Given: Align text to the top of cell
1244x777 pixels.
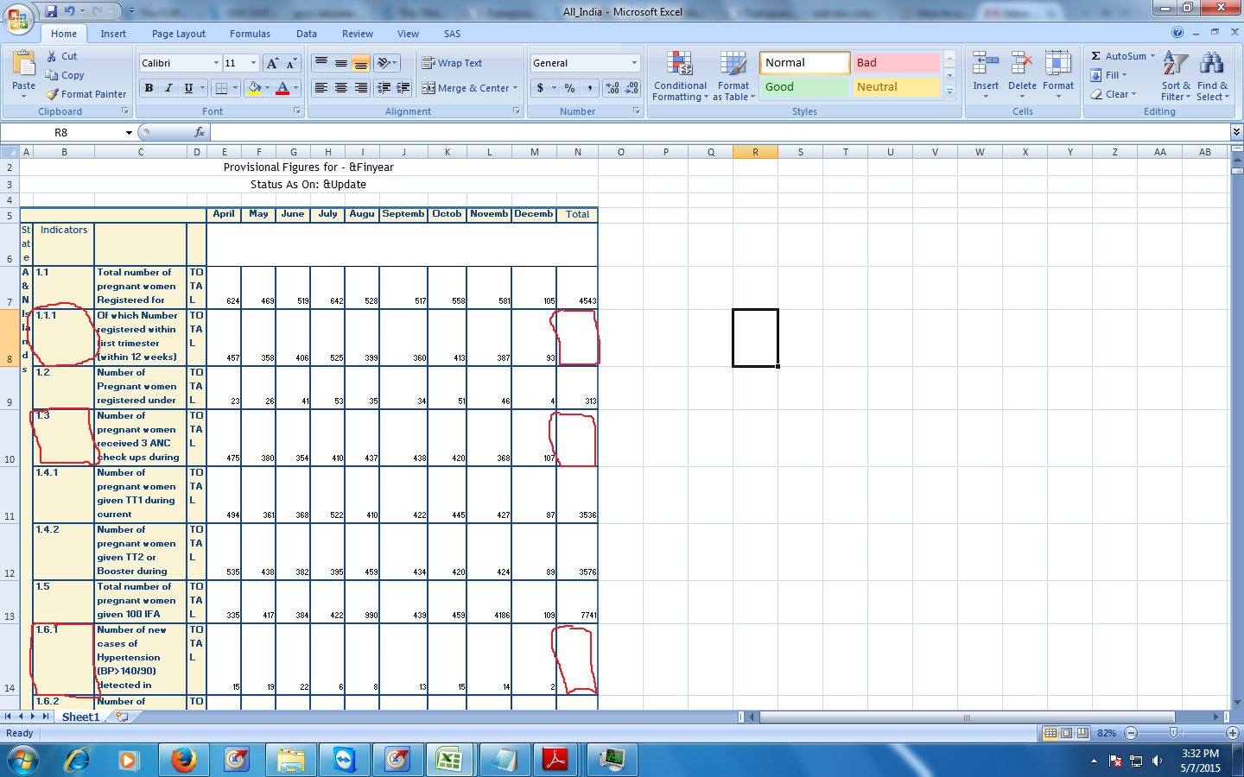Looking at the screenshot, I should pos(321,63).
